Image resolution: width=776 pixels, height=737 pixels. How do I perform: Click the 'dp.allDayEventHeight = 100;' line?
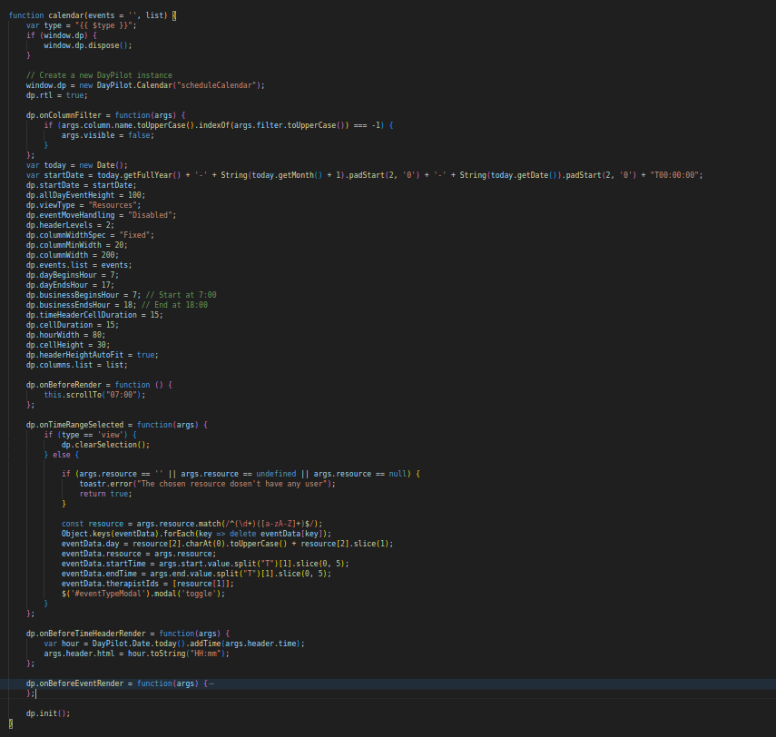[x=85, y=195]
